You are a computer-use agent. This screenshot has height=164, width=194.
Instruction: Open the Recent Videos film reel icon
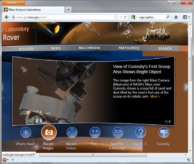(72, 133)
